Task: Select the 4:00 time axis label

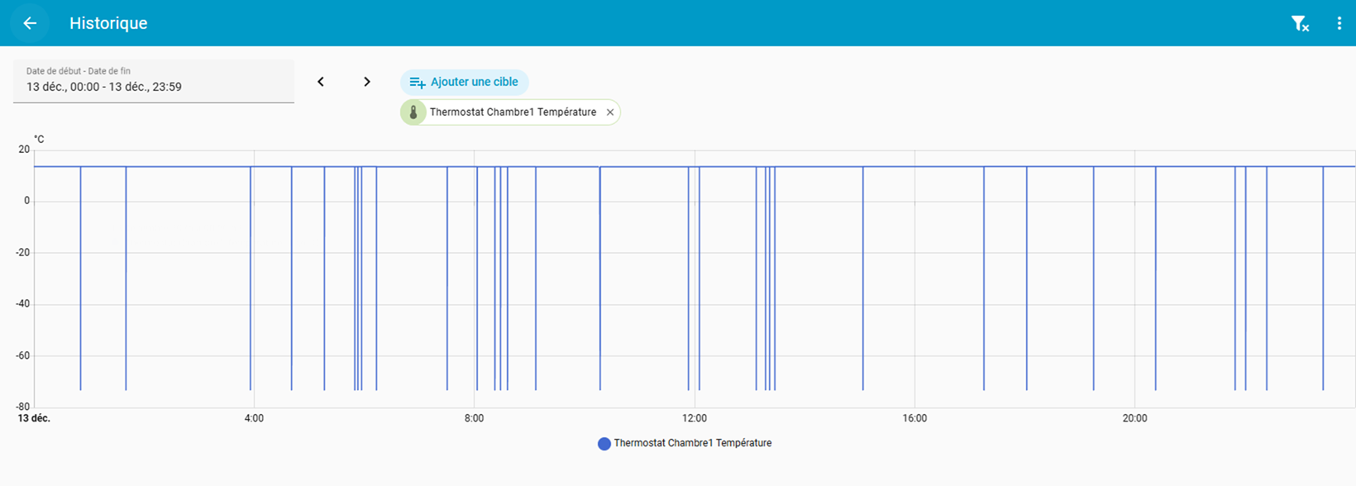Action: click(x=254, y=418)
